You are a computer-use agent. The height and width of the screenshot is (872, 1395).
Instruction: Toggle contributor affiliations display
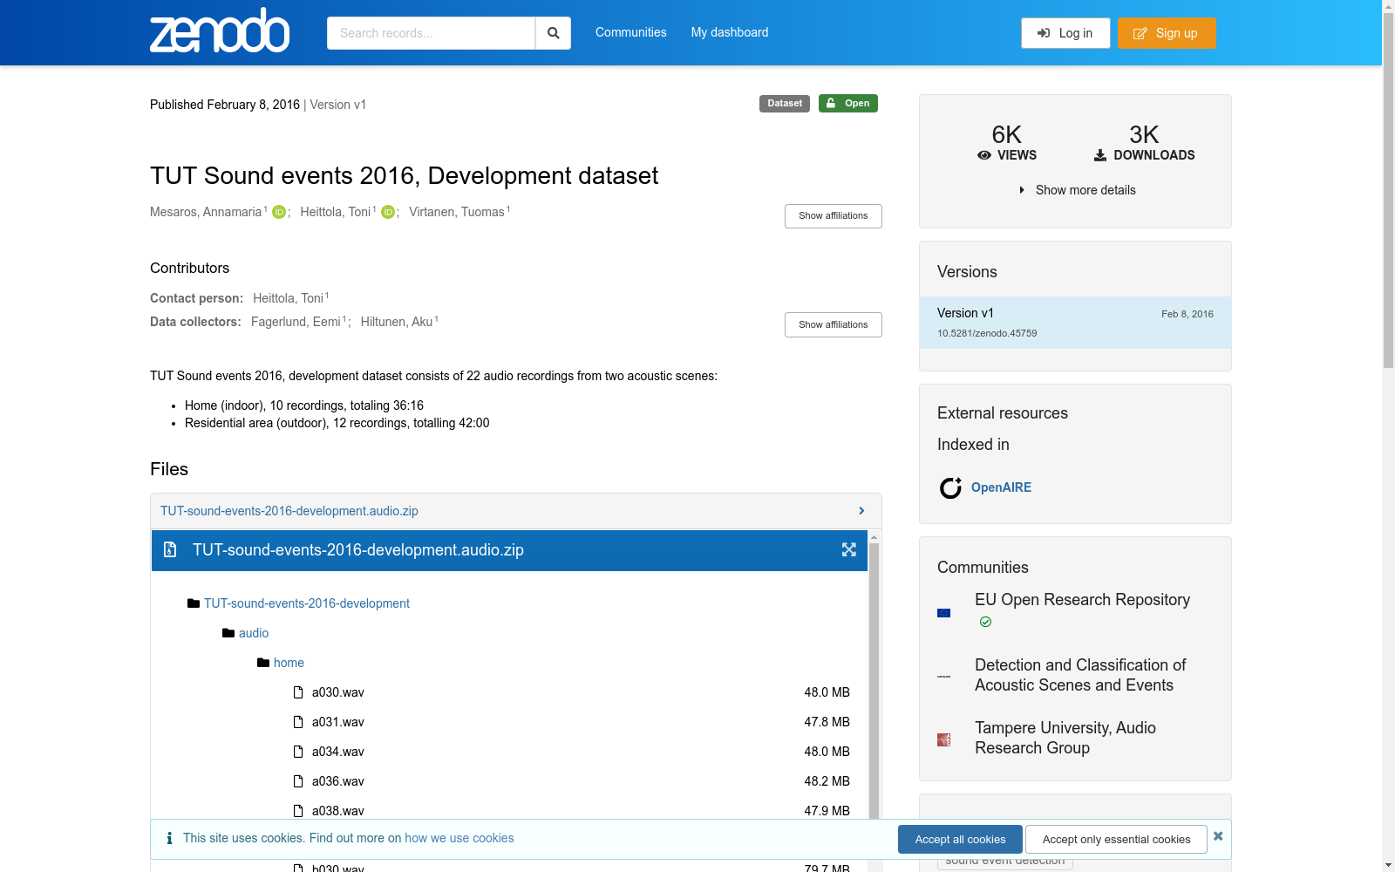[x=833, y=324]
